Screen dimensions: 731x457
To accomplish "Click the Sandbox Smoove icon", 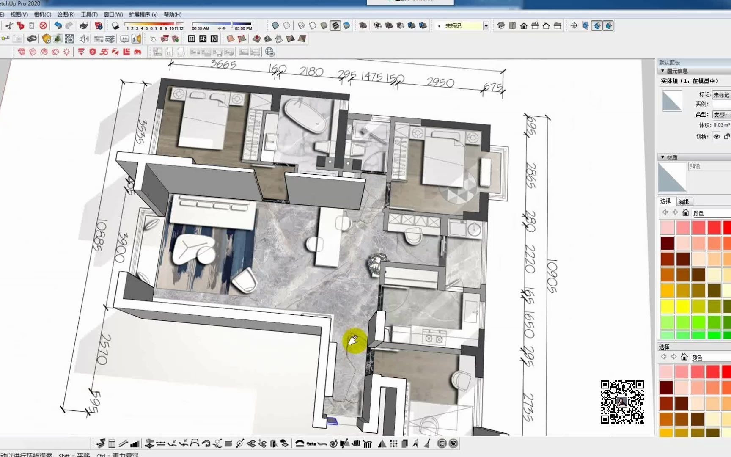I will click(x=256, y=39).
